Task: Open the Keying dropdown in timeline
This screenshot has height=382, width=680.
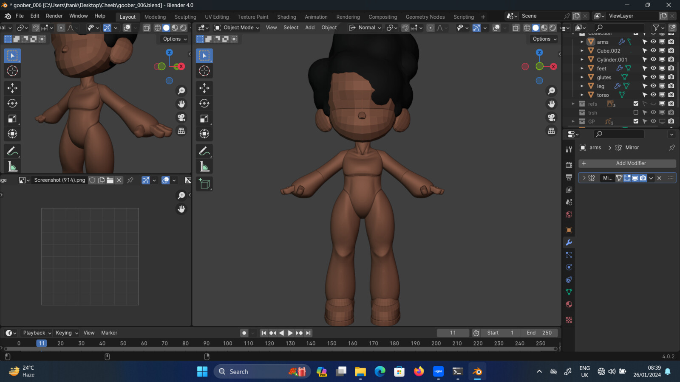Action: pyautogui.click(x=67, y=333)
